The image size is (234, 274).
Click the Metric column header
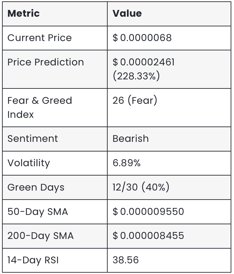(x=24, y=13)
